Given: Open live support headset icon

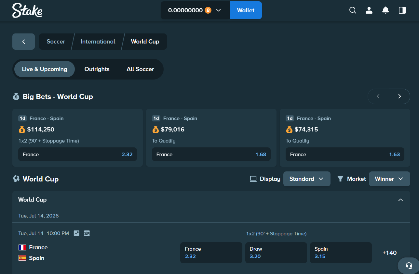Looking at the screenshot, I should click(x=409, y=266).
